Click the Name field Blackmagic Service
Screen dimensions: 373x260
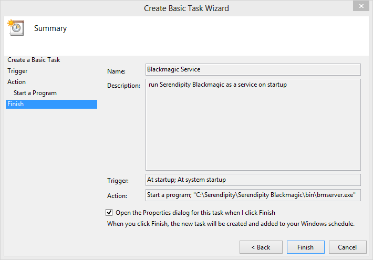click(253, 69)
